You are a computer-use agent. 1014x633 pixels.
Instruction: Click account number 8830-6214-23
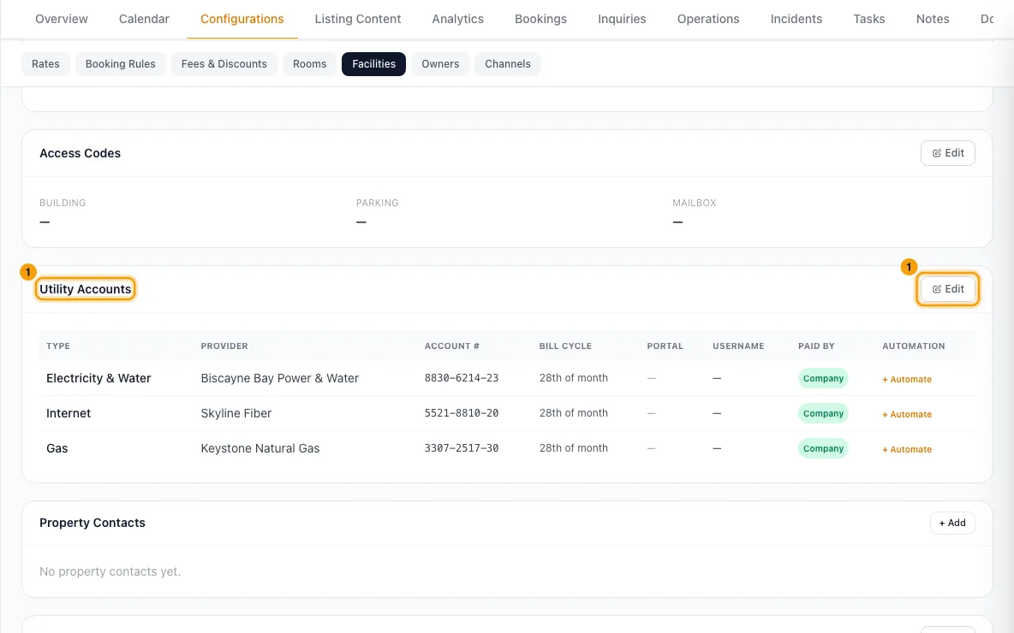click(x=461, y=378)
